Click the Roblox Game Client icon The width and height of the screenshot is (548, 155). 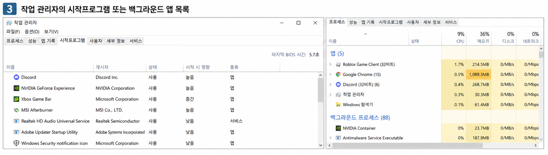click(338, 64)
